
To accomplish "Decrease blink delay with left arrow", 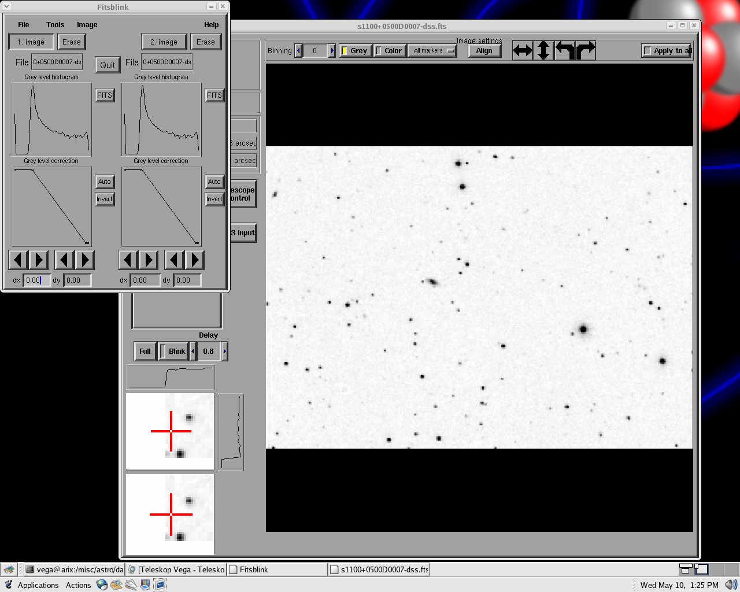I will pyautogui.click(x=193, y=351).
